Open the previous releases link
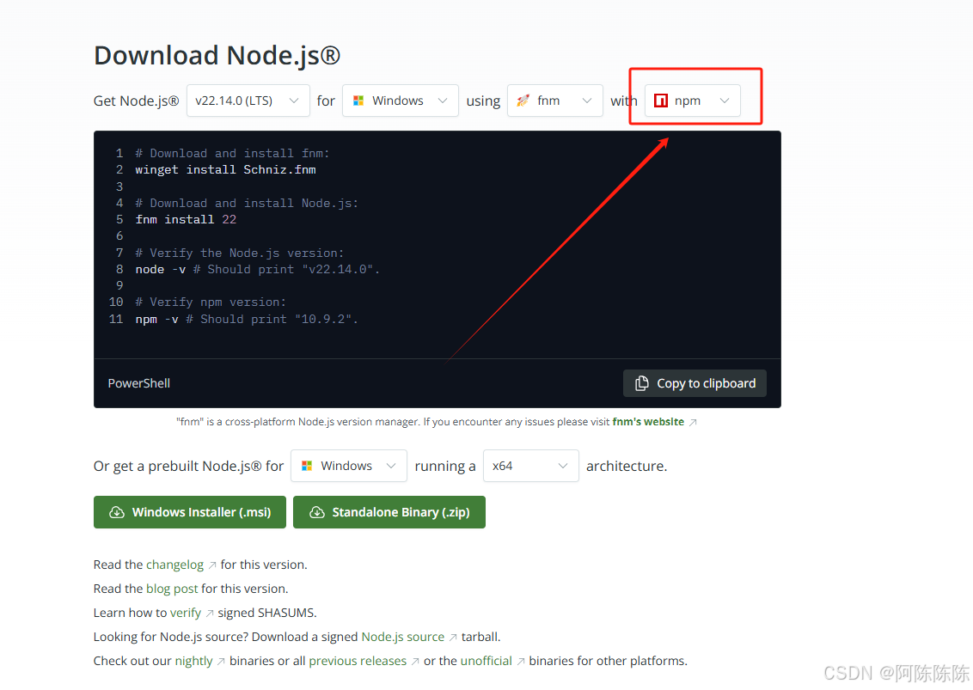 (x=358, y=661)
